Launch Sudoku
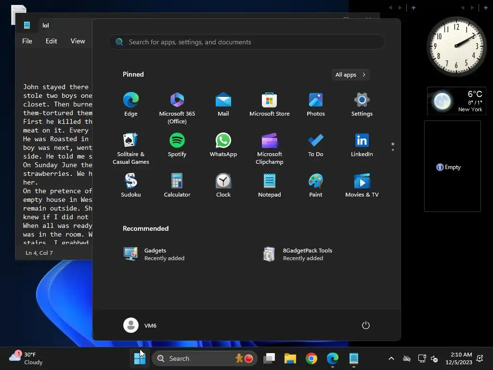This screenshot has width=493, height=370. tap(131, 185)
